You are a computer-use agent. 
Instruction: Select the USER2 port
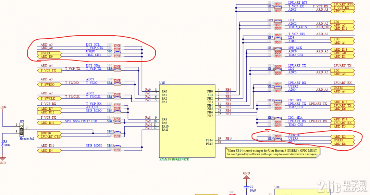[x=343, y=88]
